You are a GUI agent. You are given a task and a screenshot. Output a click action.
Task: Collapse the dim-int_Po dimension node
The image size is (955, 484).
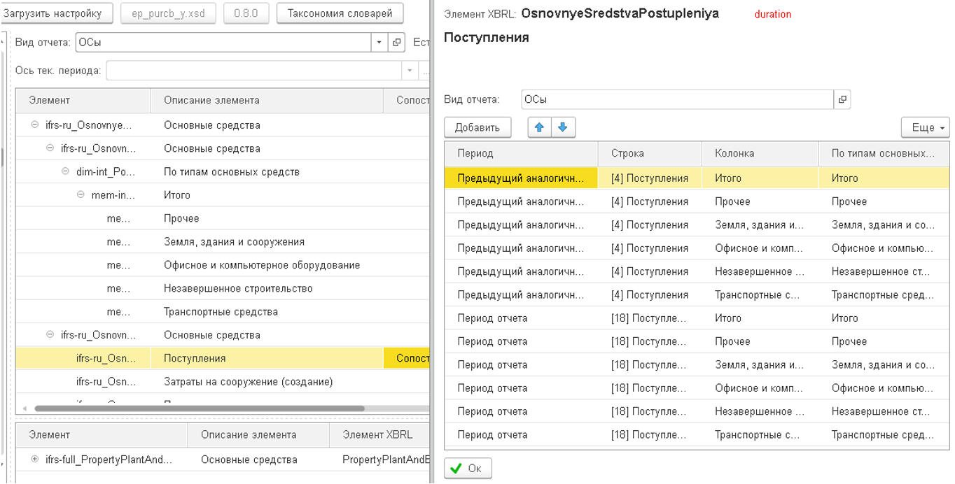(x=65, y=171)
